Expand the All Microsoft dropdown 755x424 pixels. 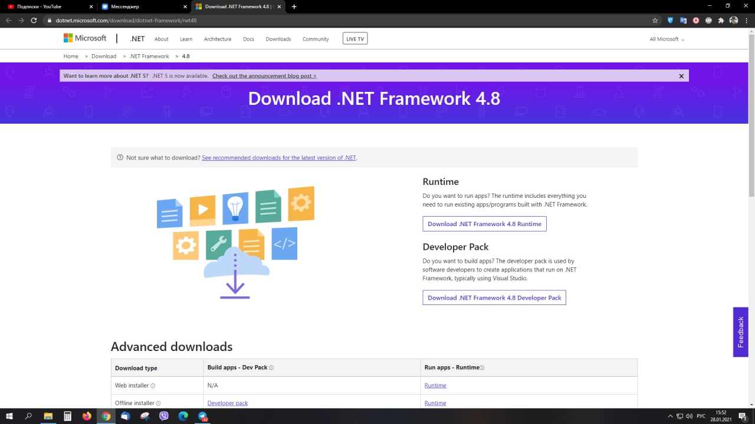667,39
